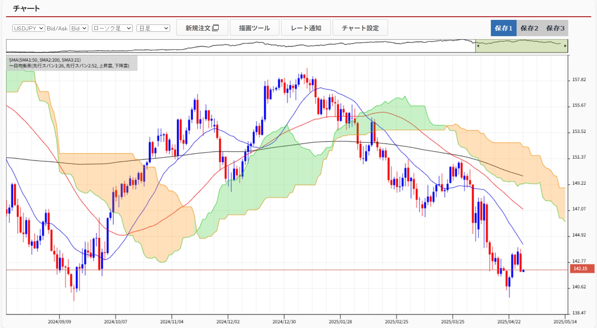
Task: Click the left arrow on overview navigator
Action: [478, 46]
